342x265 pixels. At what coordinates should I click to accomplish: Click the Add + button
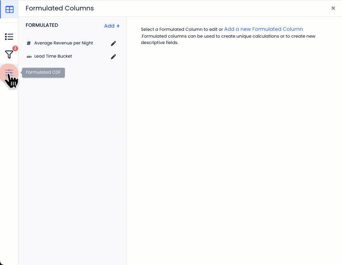click(x=112, y=26)
